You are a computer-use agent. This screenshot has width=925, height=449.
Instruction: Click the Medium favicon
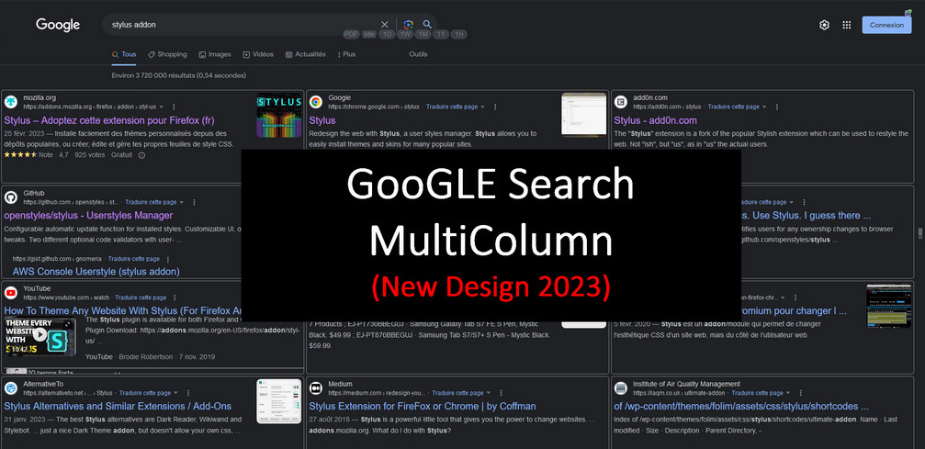click(316, 388)
